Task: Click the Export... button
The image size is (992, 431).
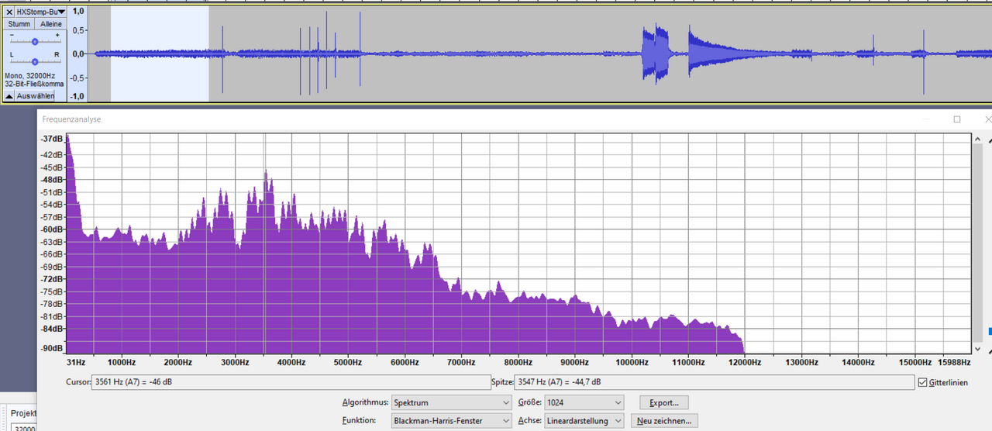Action: click(x=663, y=402)
